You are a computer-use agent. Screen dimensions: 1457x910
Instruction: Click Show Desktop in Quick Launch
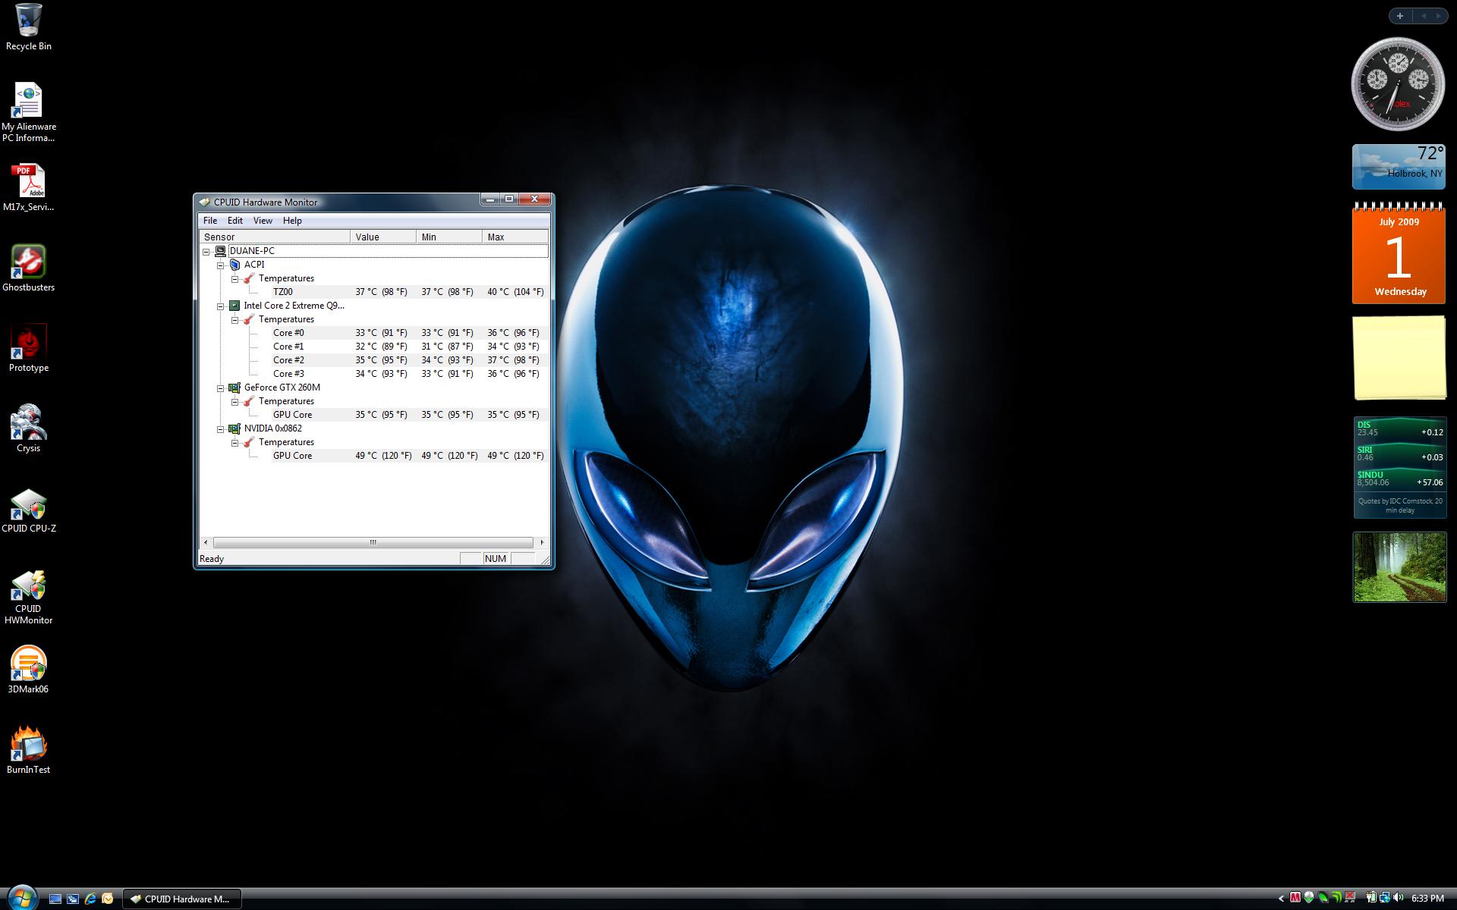pyautogui.click(x=55, y=899)
